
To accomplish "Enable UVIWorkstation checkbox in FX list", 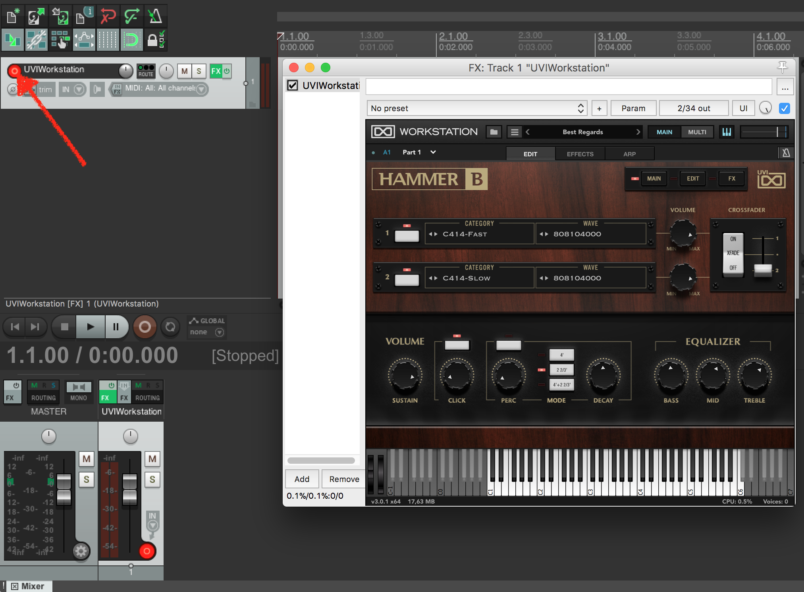I will [x=293, y=85].
